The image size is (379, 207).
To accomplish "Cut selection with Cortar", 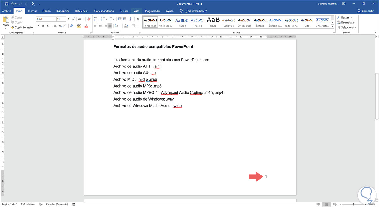I will click(x=17, y=18).
